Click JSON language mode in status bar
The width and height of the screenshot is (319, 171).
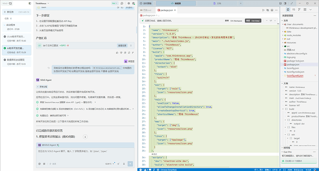[290, 170]
